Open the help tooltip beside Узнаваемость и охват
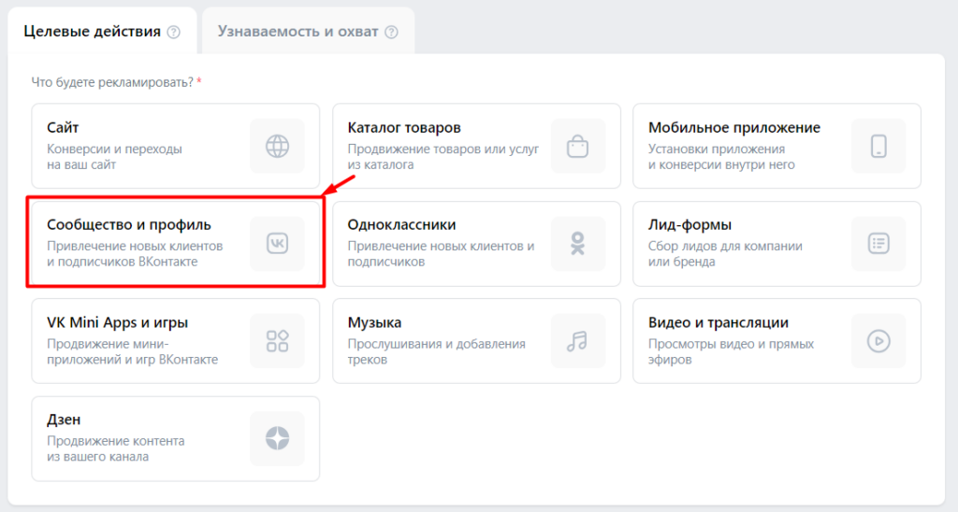 391,32
